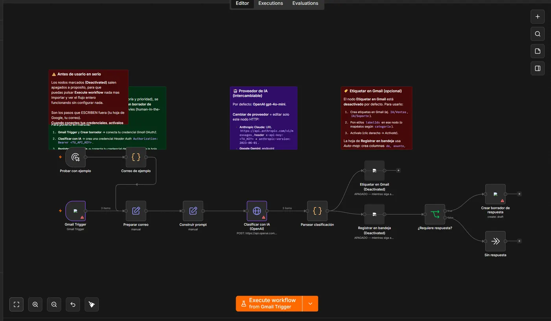Click 'OpenAI gpt-4o-mini' text in purple note
551x321 pixels.
tap(269, 104)
